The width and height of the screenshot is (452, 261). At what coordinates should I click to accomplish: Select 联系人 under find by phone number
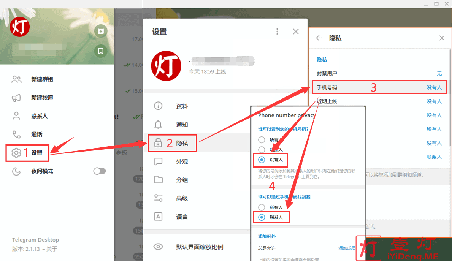pos(262,217)
